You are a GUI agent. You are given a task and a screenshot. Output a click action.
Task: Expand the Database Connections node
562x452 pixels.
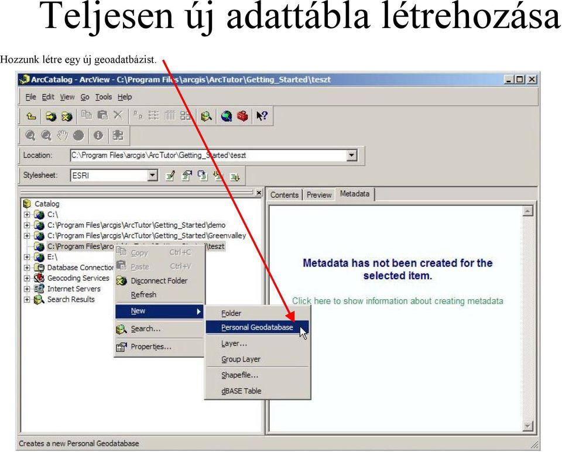(x=27, y=268)
